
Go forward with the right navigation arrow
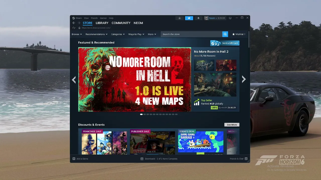(79, 23)
